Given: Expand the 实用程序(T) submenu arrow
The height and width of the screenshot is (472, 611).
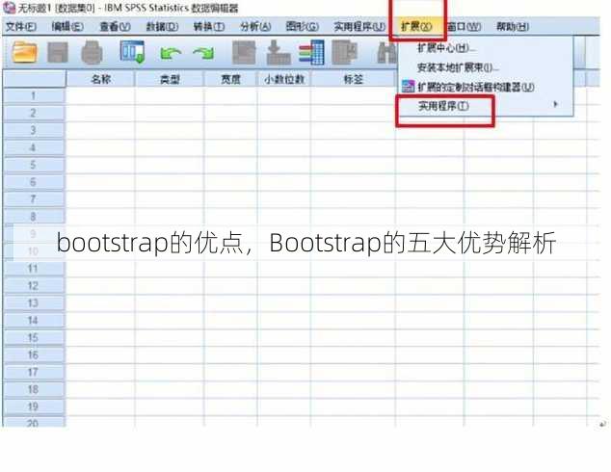Looking at the screenshot, I should [556, 104].
